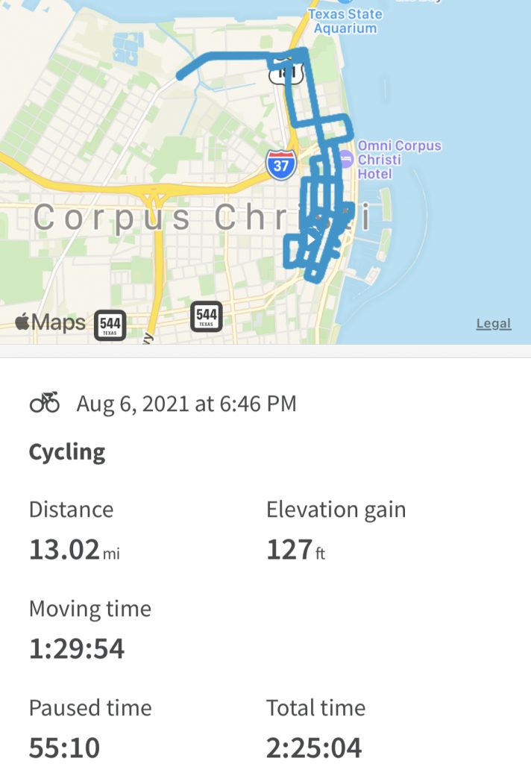This screenshot has width=531, height=764.
Task: Tap the Omni Corpus Christi Hotel label
Action: click(x=400, y=160)
